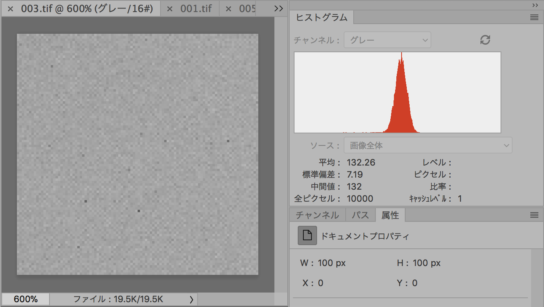Refresh the histogram with uncached data

(x=485, y=40)
